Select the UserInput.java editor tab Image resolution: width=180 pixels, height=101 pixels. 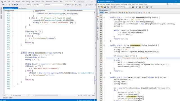pyautogui.click(x=105, y=10)
